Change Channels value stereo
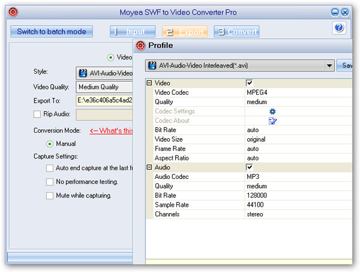360x272 pixels. point(255,214)
